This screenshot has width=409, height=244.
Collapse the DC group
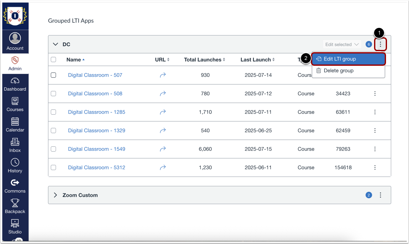(x=55, y=44)
